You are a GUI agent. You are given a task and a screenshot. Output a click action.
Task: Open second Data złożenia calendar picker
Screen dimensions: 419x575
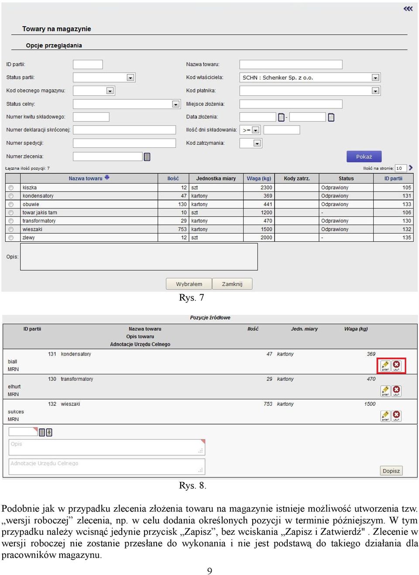[x=331, y=117]
